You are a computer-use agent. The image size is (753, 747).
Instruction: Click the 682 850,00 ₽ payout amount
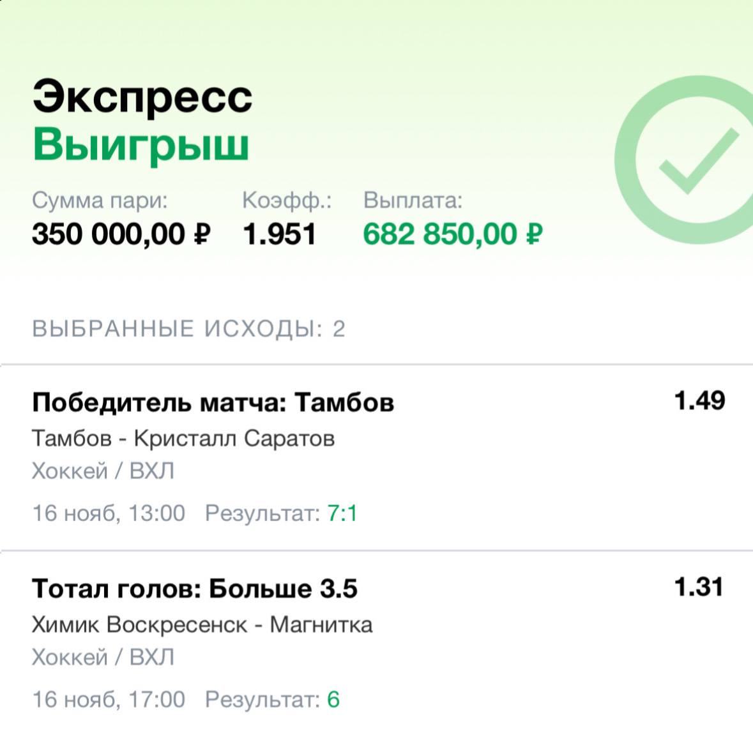[453, 234]
